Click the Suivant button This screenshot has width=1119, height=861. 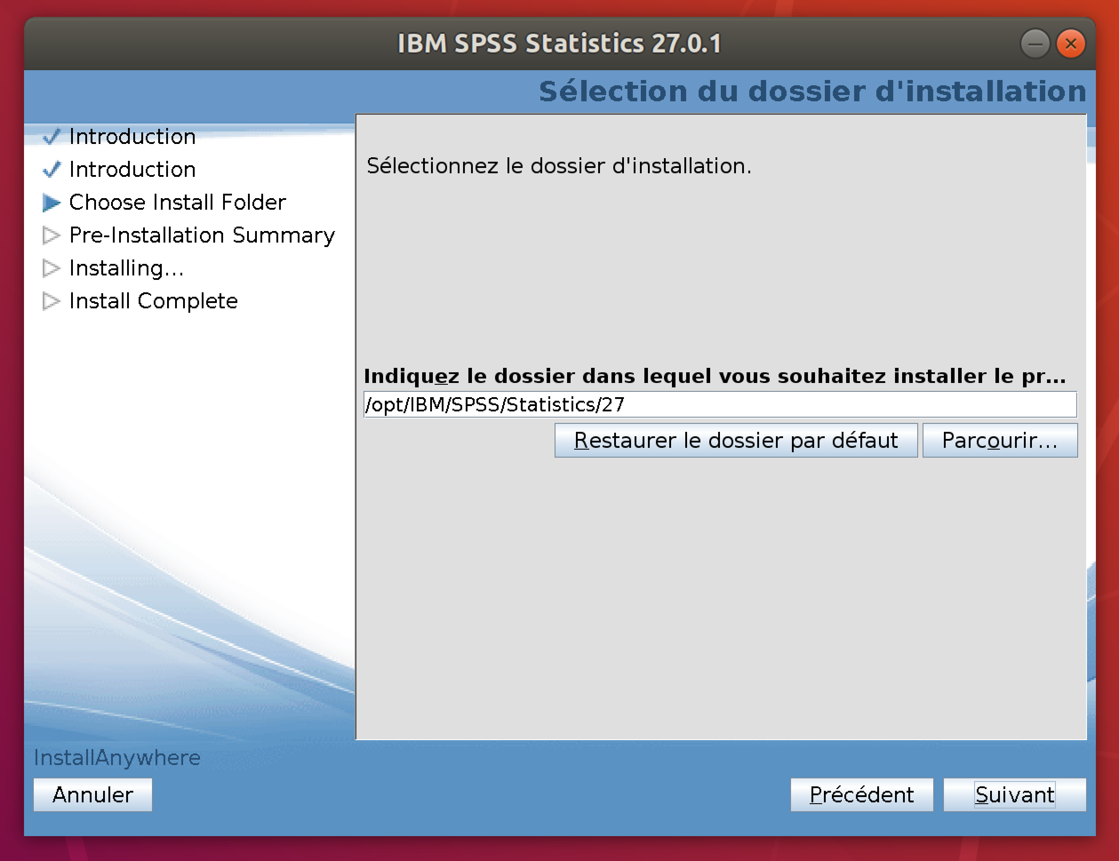pos(1014,794)
